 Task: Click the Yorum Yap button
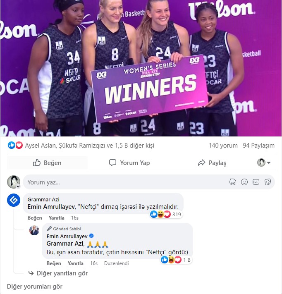coord(129,163)
